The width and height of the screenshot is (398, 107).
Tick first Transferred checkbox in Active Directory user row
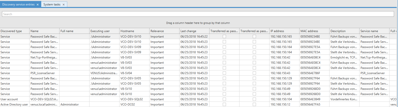tap(224, 105)
